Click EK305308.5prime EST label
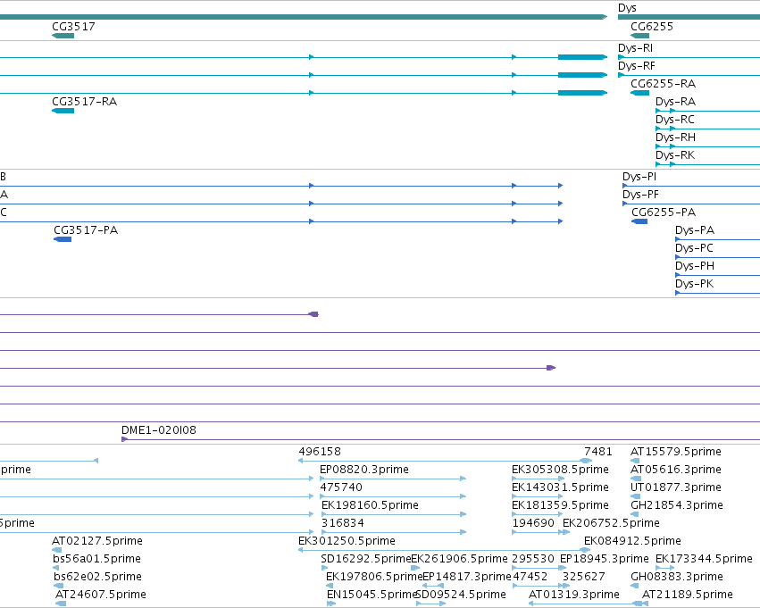The width and height of the screenshot is (760, 608). point(560,470)
